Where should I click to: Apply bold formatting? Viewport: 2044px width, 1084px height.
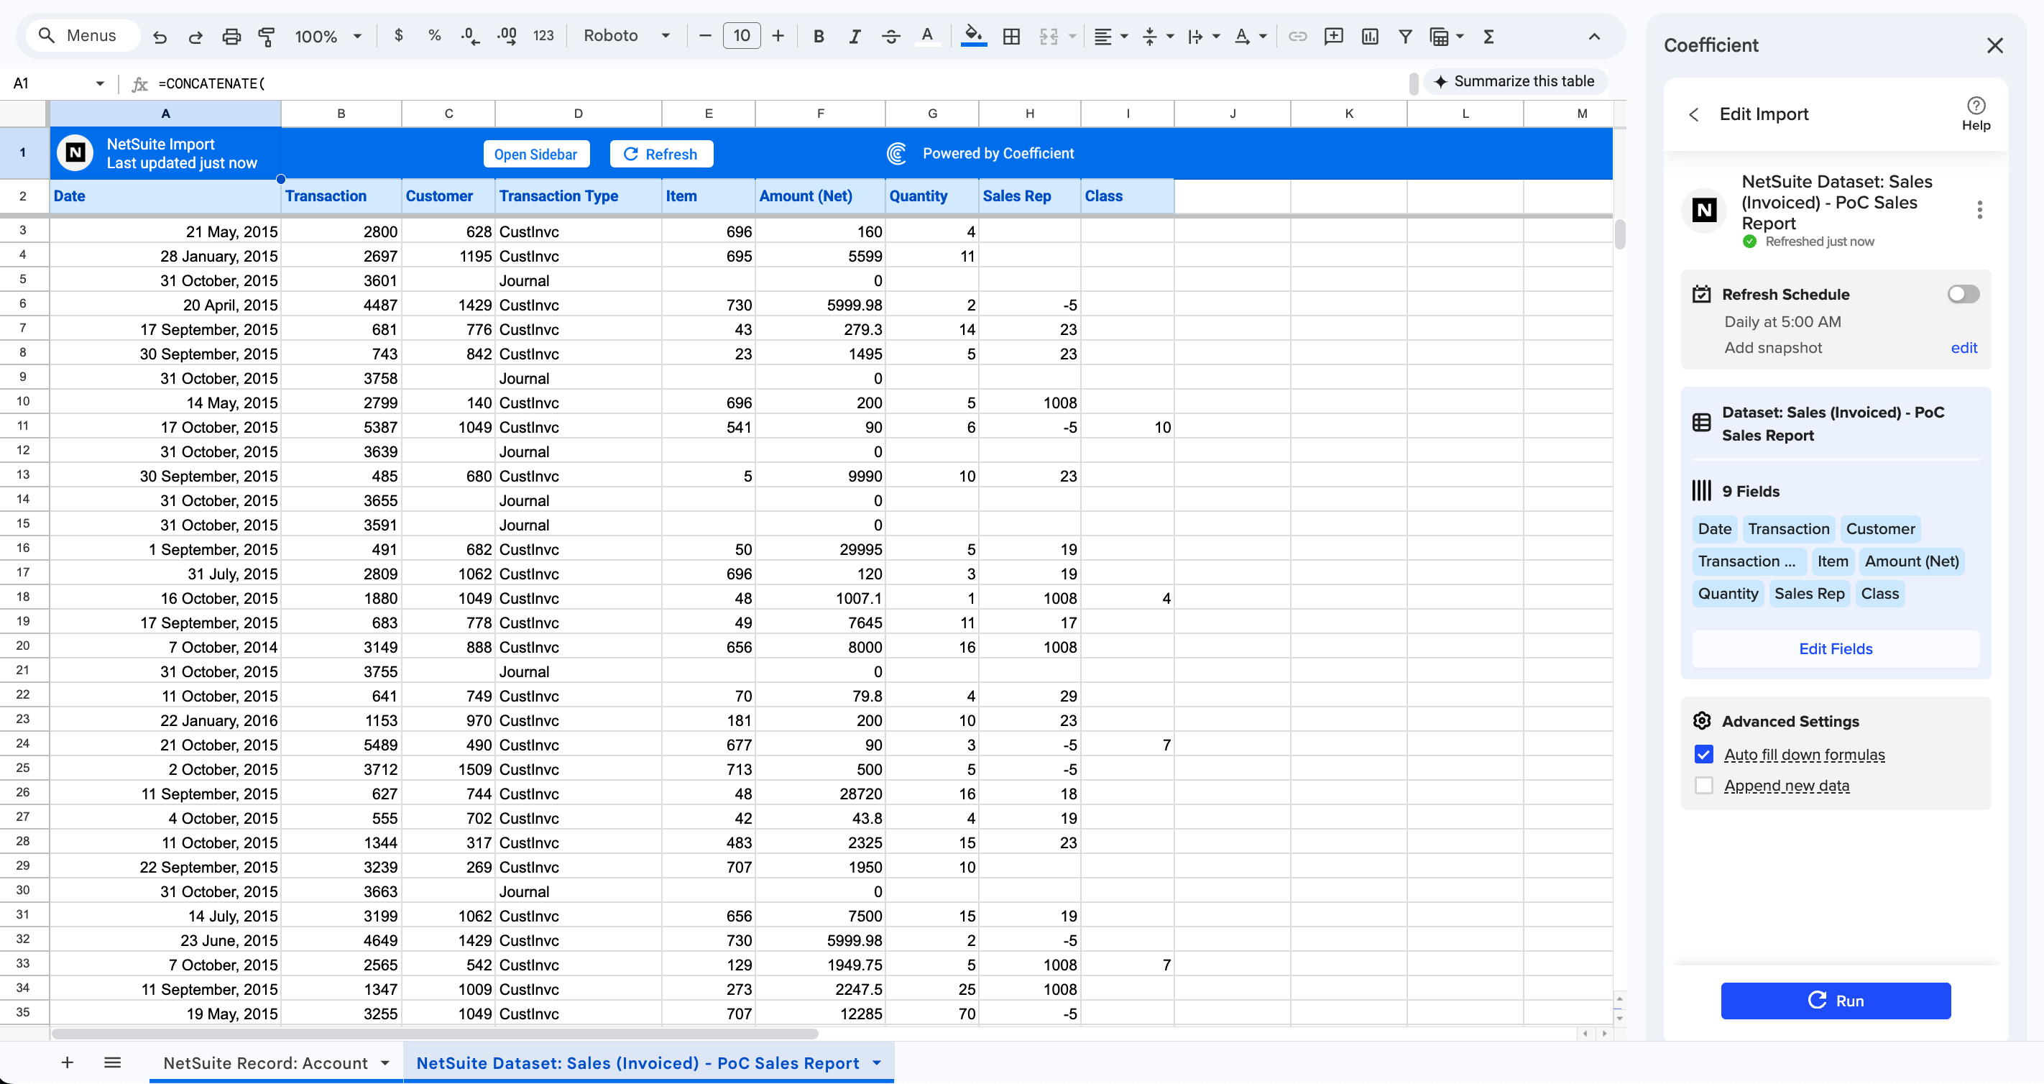tap(818, 36)
